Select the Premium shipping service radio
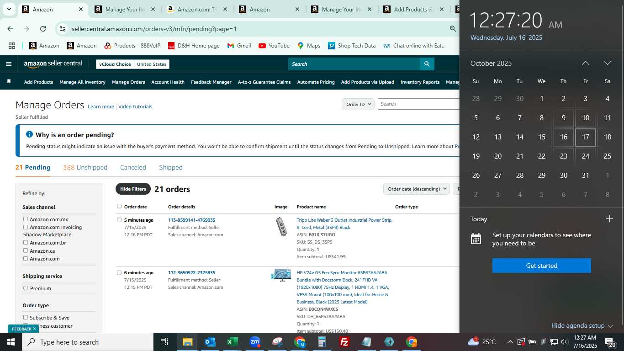The height and width of the screenshot is (351, 624). 26,288
